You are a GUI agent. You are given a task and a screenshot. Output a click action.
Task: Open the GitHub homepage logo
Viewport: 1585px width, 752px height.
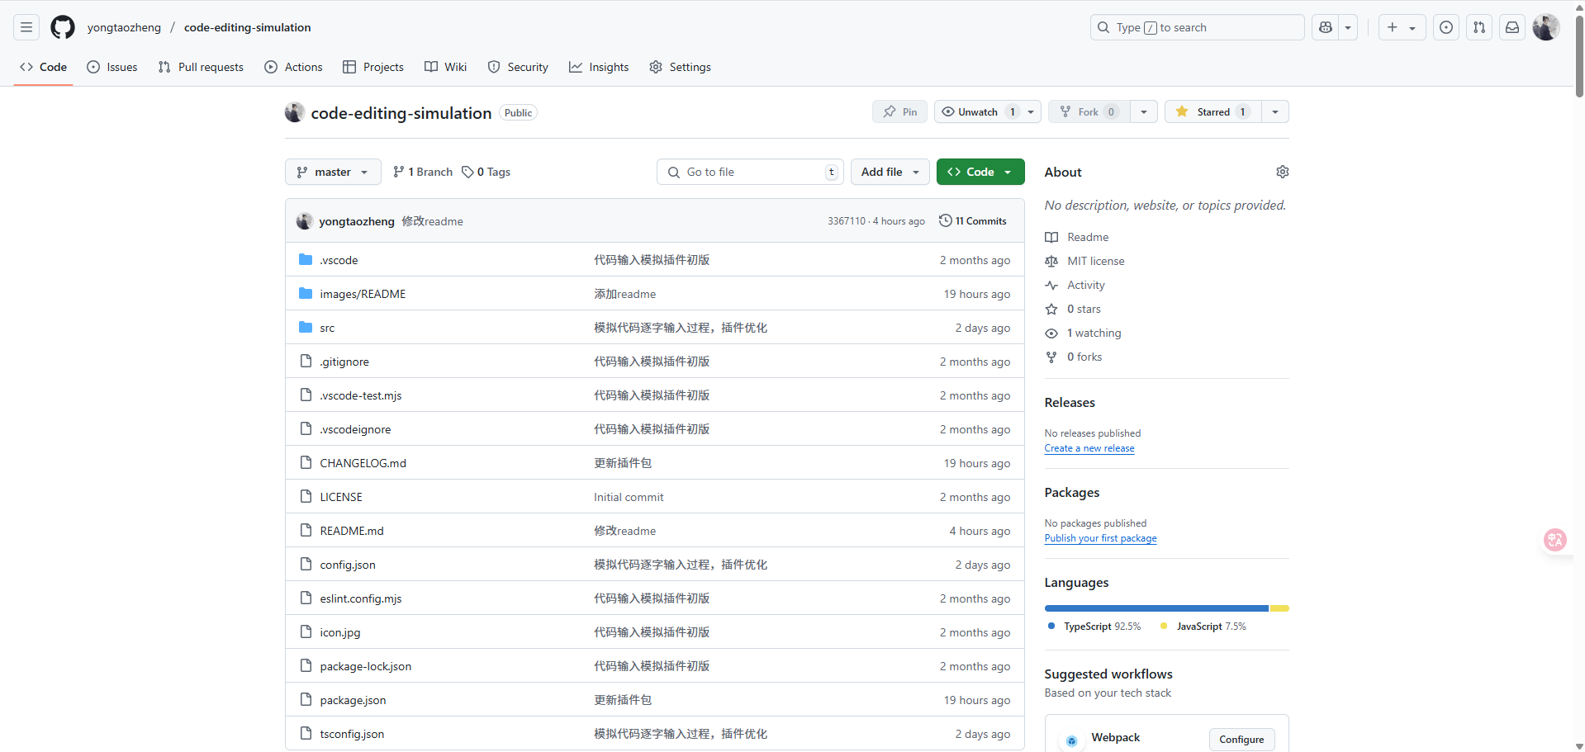[63, 27]
